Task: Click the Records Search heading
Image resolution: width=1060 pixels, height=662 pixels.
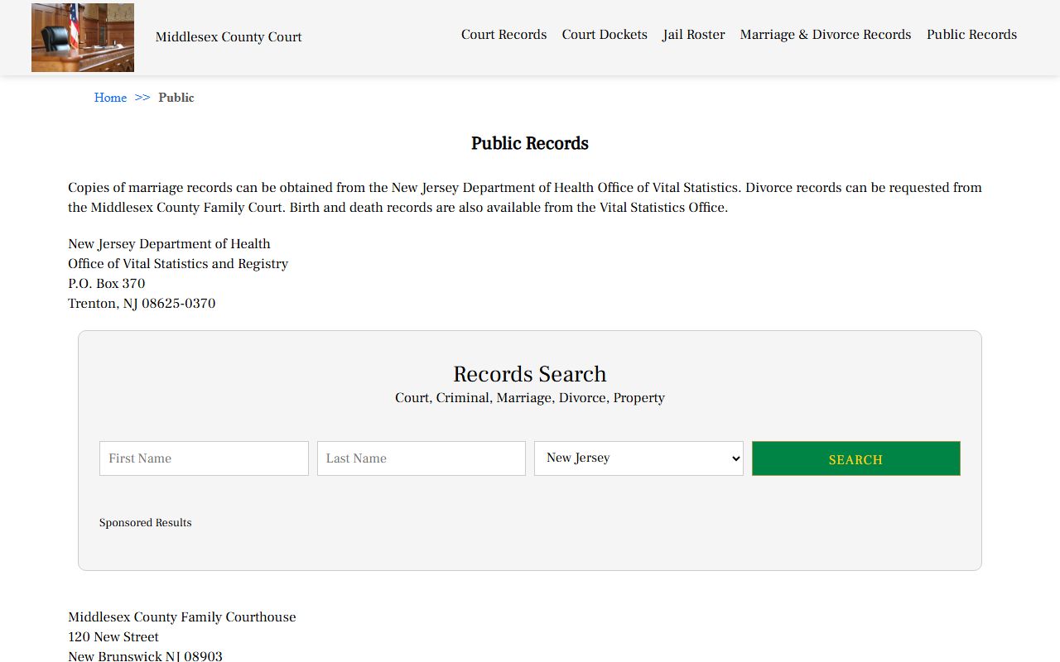Action: click(530, 374)
